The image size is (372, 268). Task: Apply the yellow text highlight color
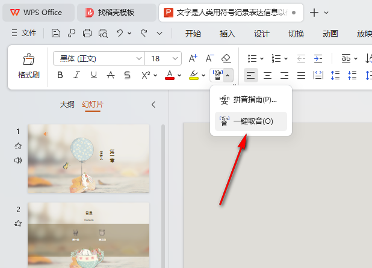[194, 75]
